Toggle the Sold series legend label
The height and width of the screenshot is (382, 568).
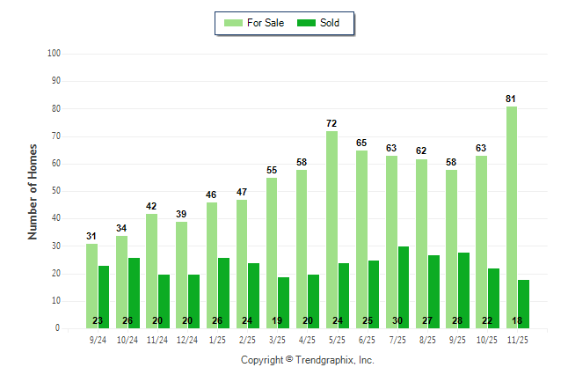(x=331, y=23)
